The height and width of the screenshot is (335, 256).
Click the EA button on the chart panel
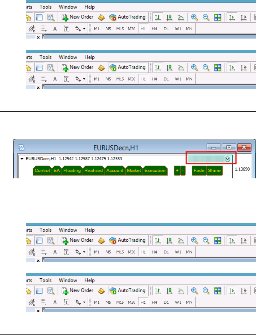pyautogui.click(x=57, y=171)
